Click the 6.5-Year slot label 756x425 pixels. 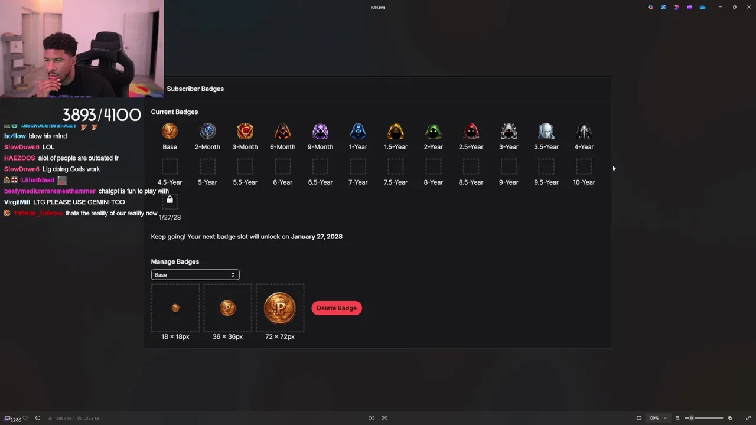pyautogui.click(x=320, y=182)
